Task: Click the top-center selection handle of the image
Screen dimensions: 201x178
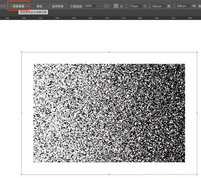Action: (x=109, y=52)
